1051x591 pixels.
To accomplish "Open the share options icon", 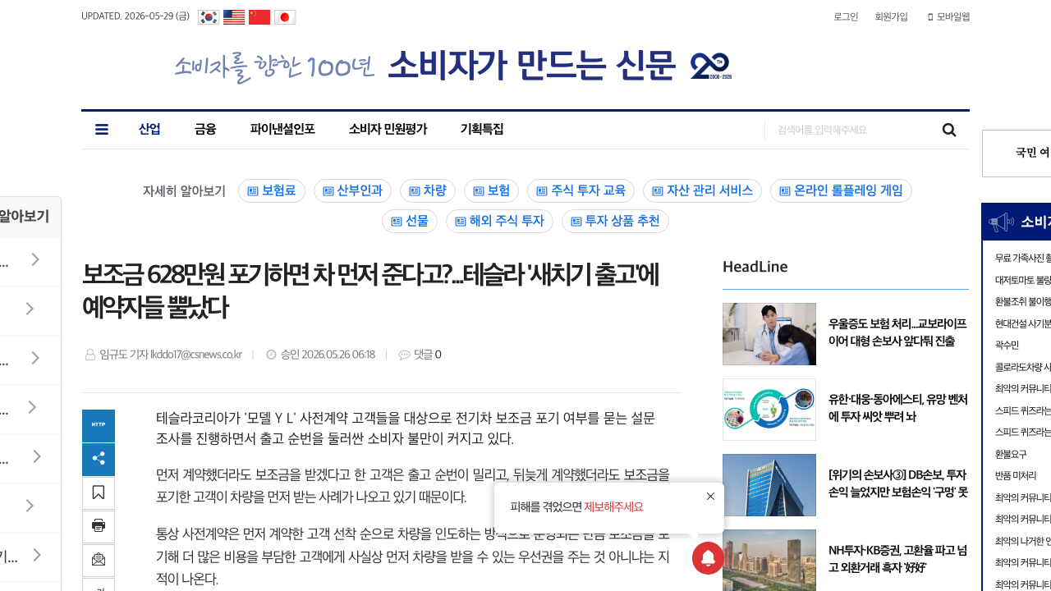I will click(x=99, y=459).
